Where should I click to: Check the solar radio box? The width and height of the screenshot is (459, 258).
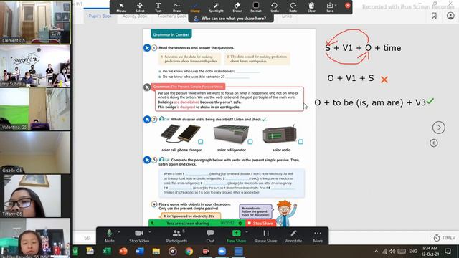point(301,142)
